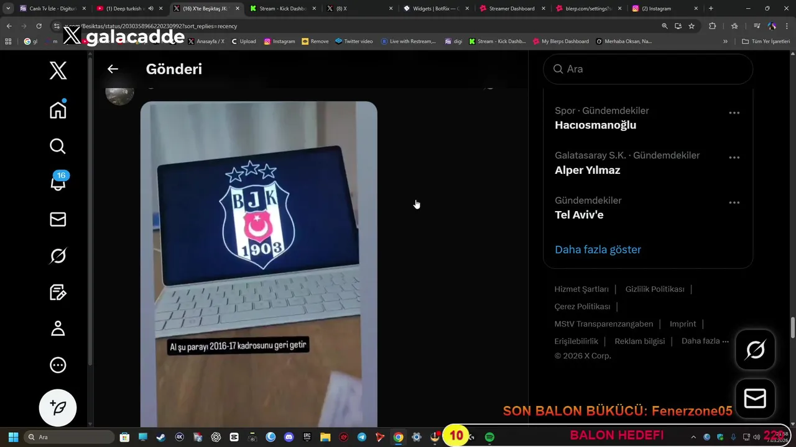
Task: Open Remove bookmark in bookmarks bar
Action: pos(315,42)
